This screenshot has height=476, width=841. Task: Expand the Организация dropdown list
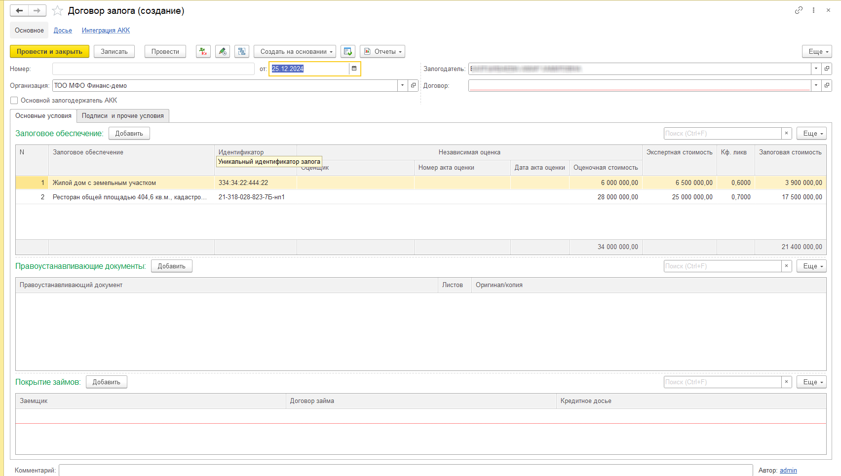(403, 85)
